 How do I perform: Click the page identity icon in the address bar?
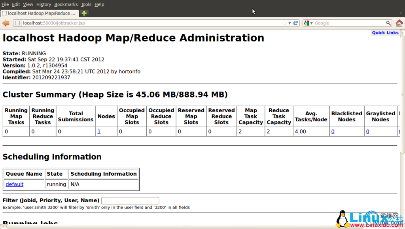coord(17,23)
